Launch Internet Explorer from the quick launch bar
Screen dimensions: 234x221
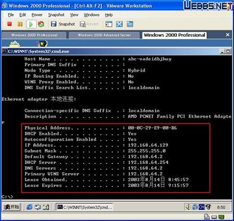point(30,207)
